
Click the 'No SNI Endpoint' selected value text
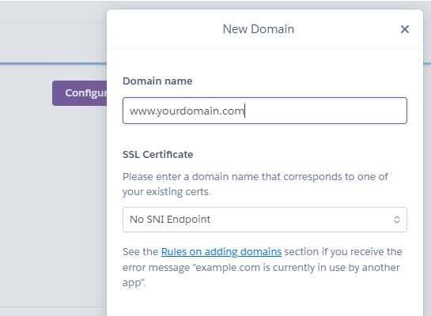[x=170, y=220]
